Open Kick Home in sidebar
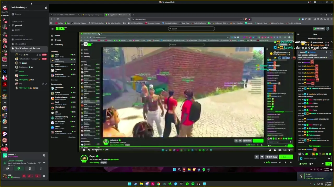334x187 pixels. 57,36
